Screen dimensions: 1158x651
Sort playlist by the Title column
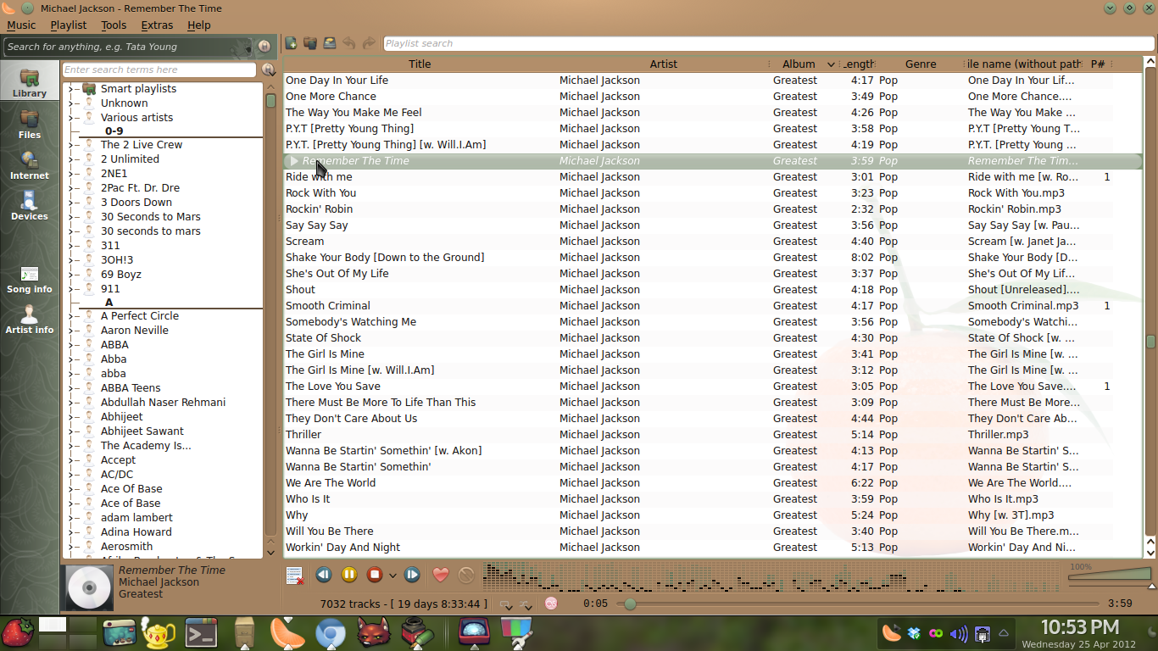pos(420,64)
